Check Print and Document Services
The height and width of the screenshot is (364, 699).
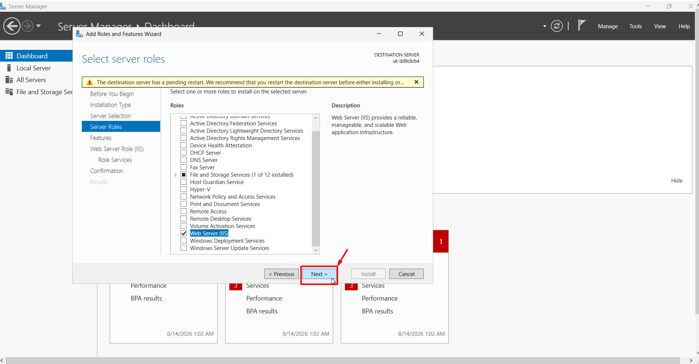click(184, 204)
